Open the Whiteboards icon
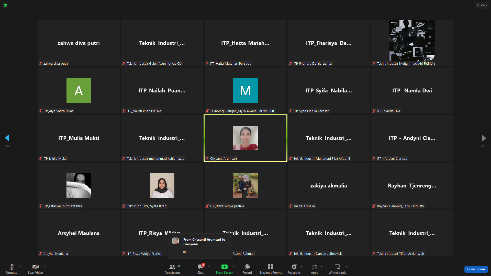This screenshot has width=491, height=276. click(x=337, y=267)
